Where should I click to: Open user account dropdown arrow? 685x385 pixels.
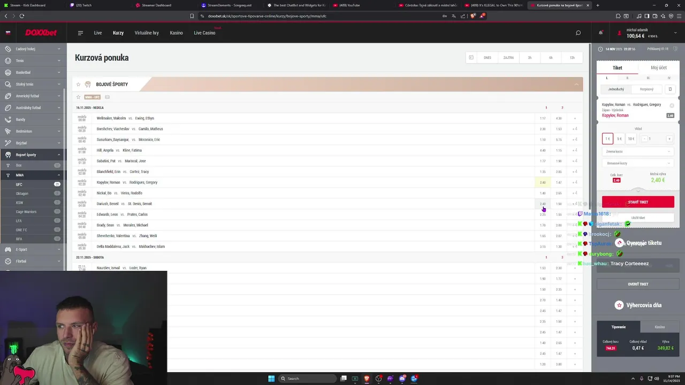coord(675,33)
